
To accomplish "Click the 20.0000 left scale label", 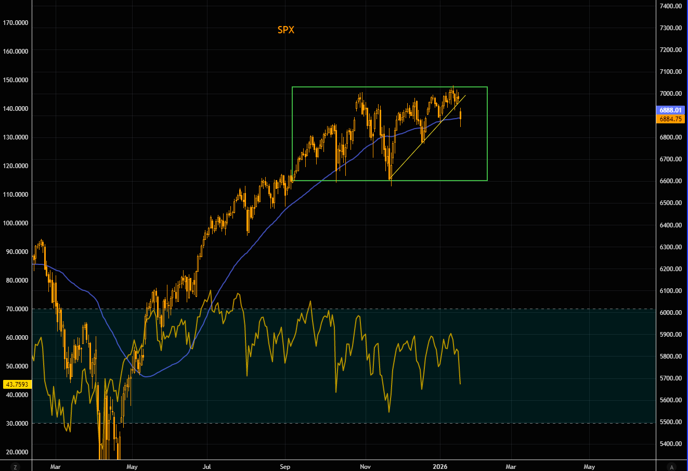I will click(x=17, y=452).
